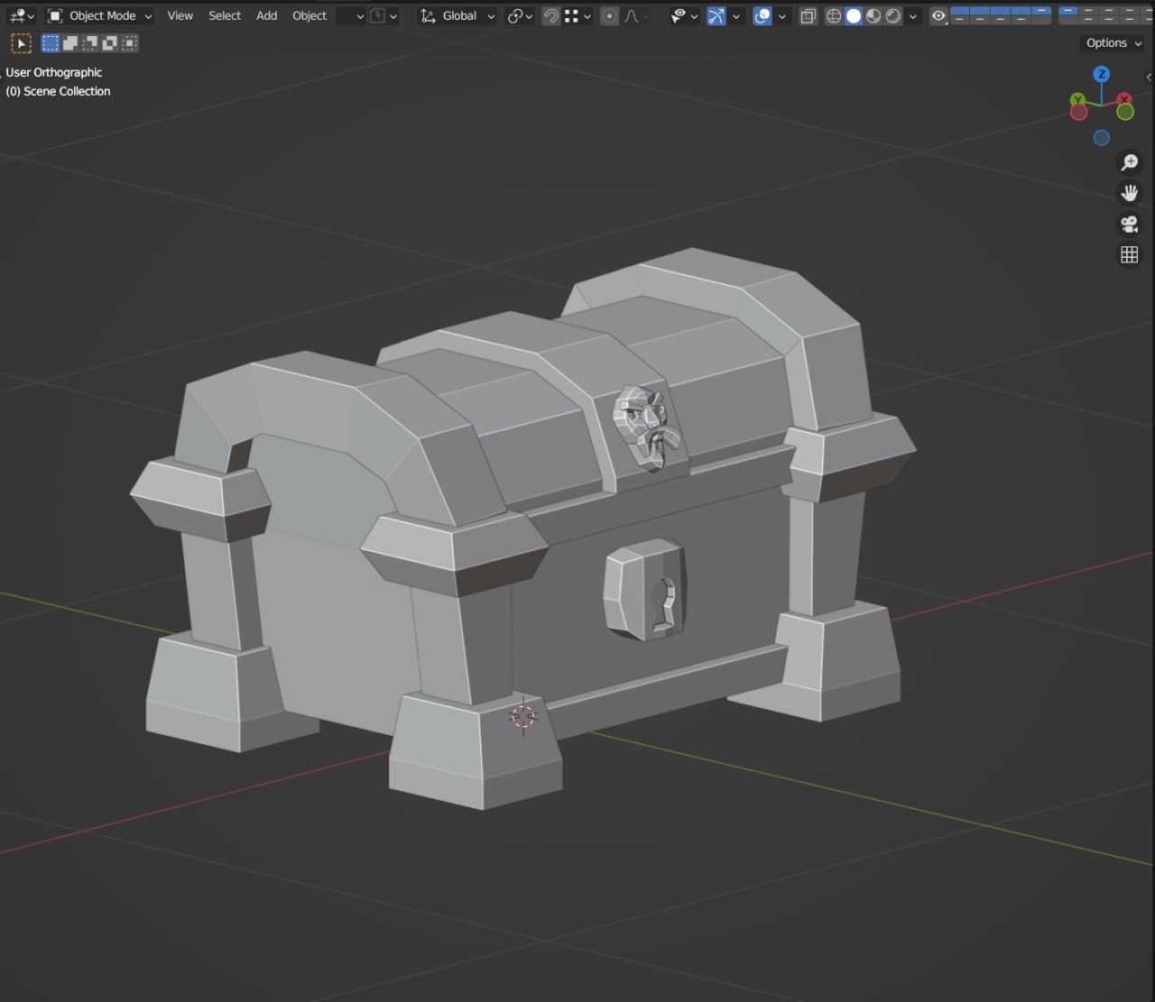Click the Select menu in the header
Viewport: 1155px width, 1002px height.
pyautogui.click(x=224, y=15)
